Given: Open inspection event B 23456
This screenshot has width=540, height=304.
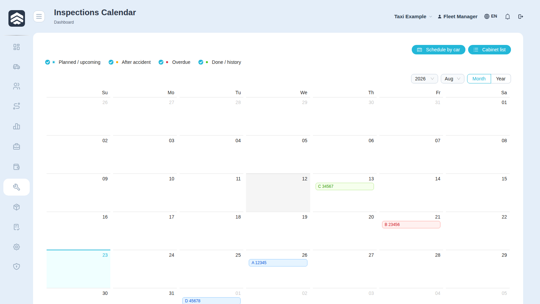Looking at the screenshot, I should click(x=411, y=225).
